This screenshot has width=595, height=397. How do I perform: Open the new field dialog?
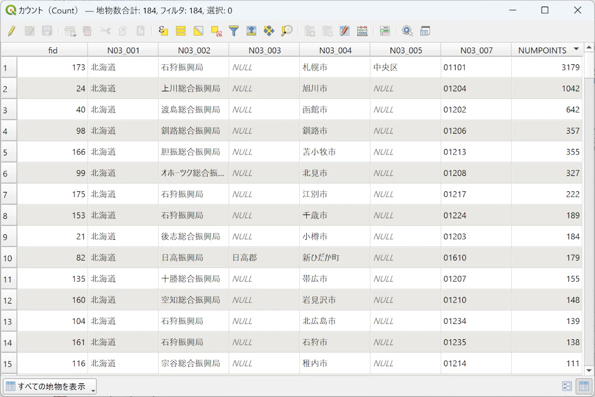pyautogui.click(x=310, y=31)
